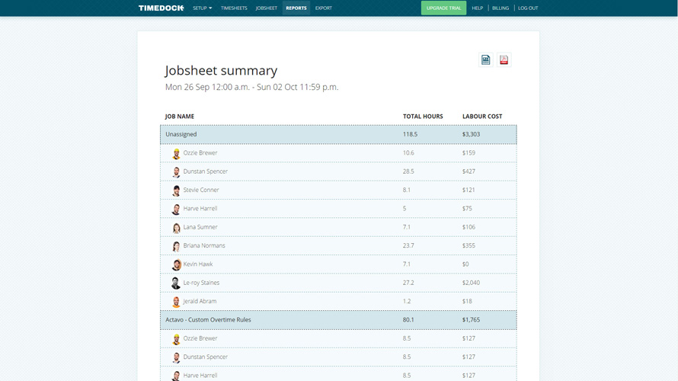This screenshot has width=678, height=381.
Task: Export the report as CSV file
Action: (485, 60)
